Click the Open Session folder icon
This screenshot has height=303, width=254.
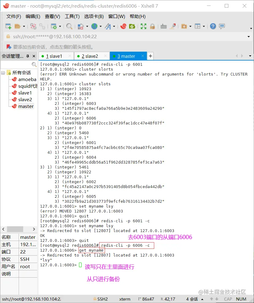18,26
